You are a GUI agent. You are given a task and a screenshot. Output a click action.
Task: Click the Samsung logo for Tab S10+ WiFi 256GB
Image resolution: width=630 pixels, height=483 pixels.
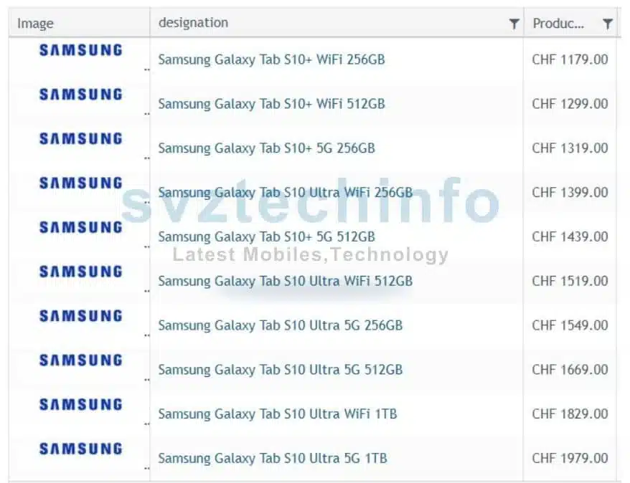click(81, 50)
